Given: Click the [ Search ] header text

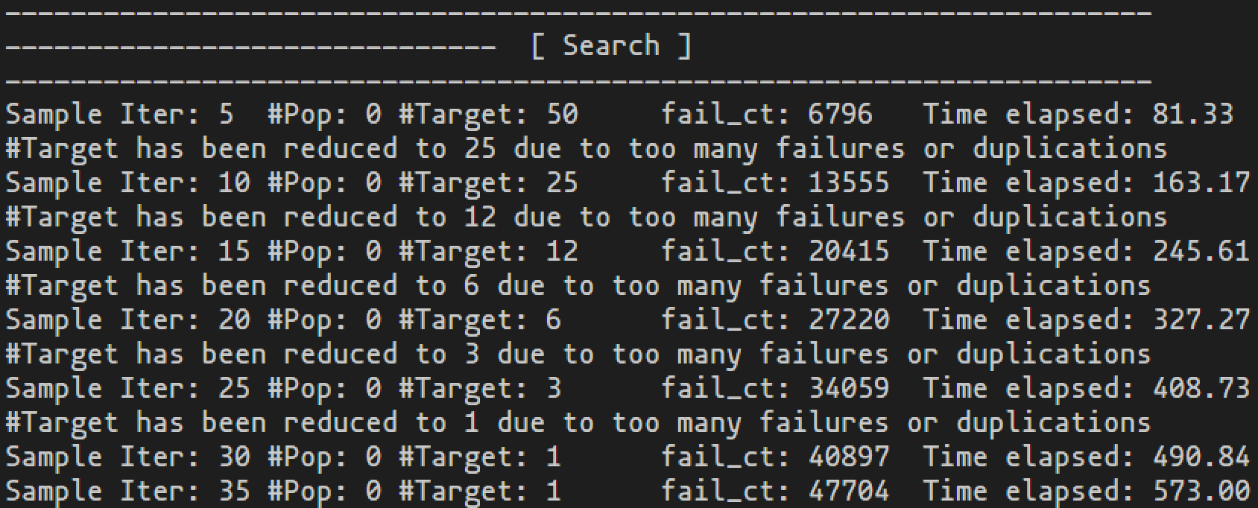Looking at the screenshot, I should [611, 46].
